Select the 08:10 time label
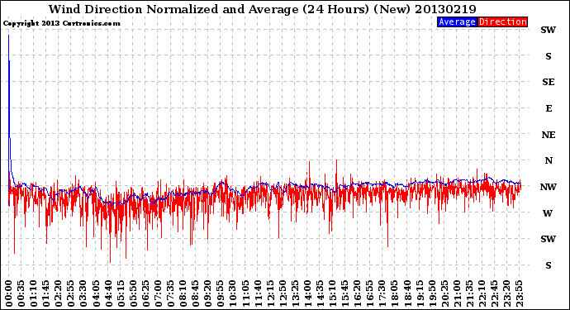 point(183,293)
